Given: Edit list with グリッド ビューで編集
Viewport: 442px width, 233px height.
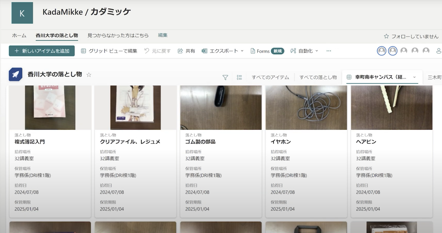Looking at the screenshot, I should 109,51.
